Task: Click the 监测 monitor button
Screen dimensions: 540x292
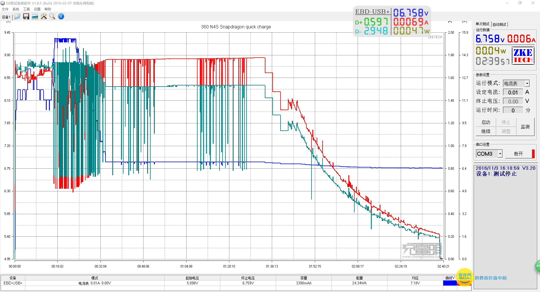Action: click(x=525, y=127)
